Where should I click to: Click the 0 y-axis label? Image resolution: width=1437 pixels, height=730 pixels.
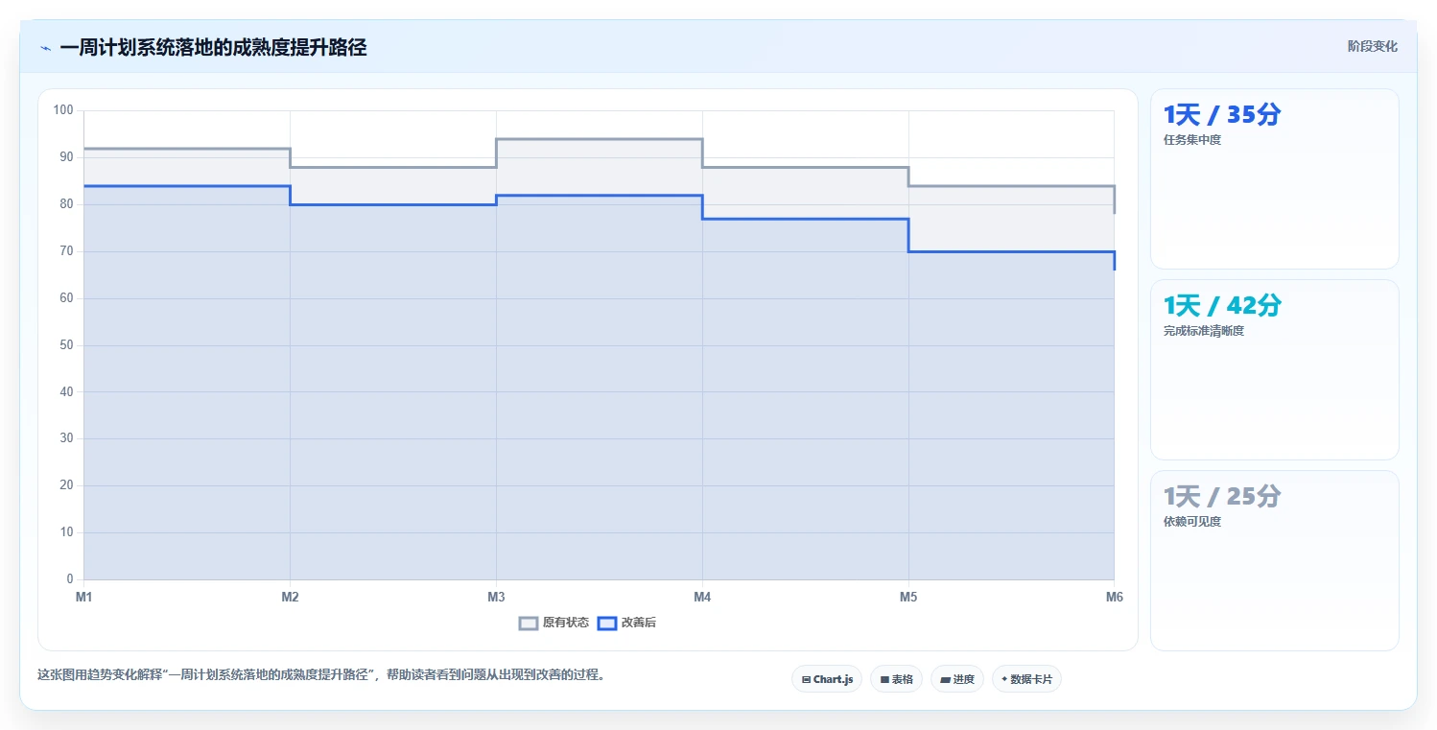point(70,579)
